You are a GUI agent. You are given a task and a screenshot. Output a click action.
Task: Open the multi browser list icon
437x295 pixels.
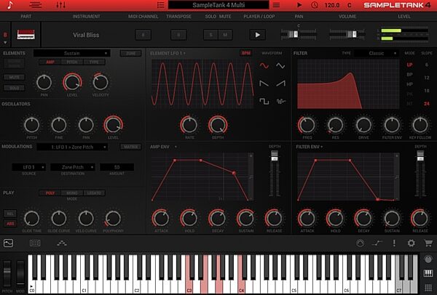(160, 5)
